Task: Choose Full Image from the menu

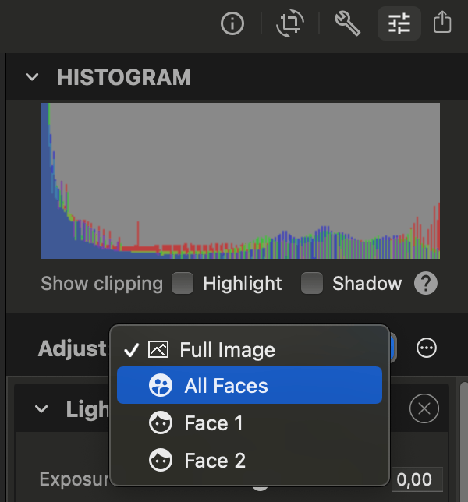Action: [250, 349]
